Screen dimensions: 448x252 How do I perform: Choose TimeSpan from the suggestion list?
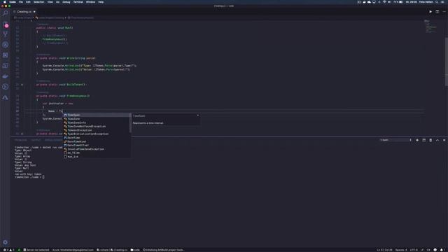(97, 115)
